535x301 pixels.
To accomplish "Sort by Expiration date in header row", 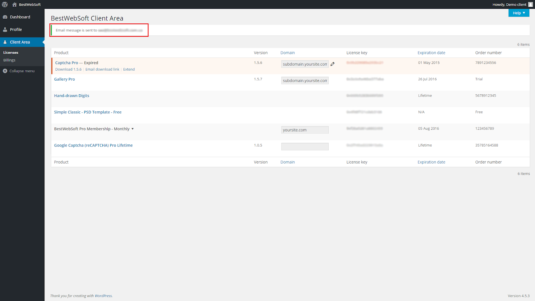I will tap(431, 53).
